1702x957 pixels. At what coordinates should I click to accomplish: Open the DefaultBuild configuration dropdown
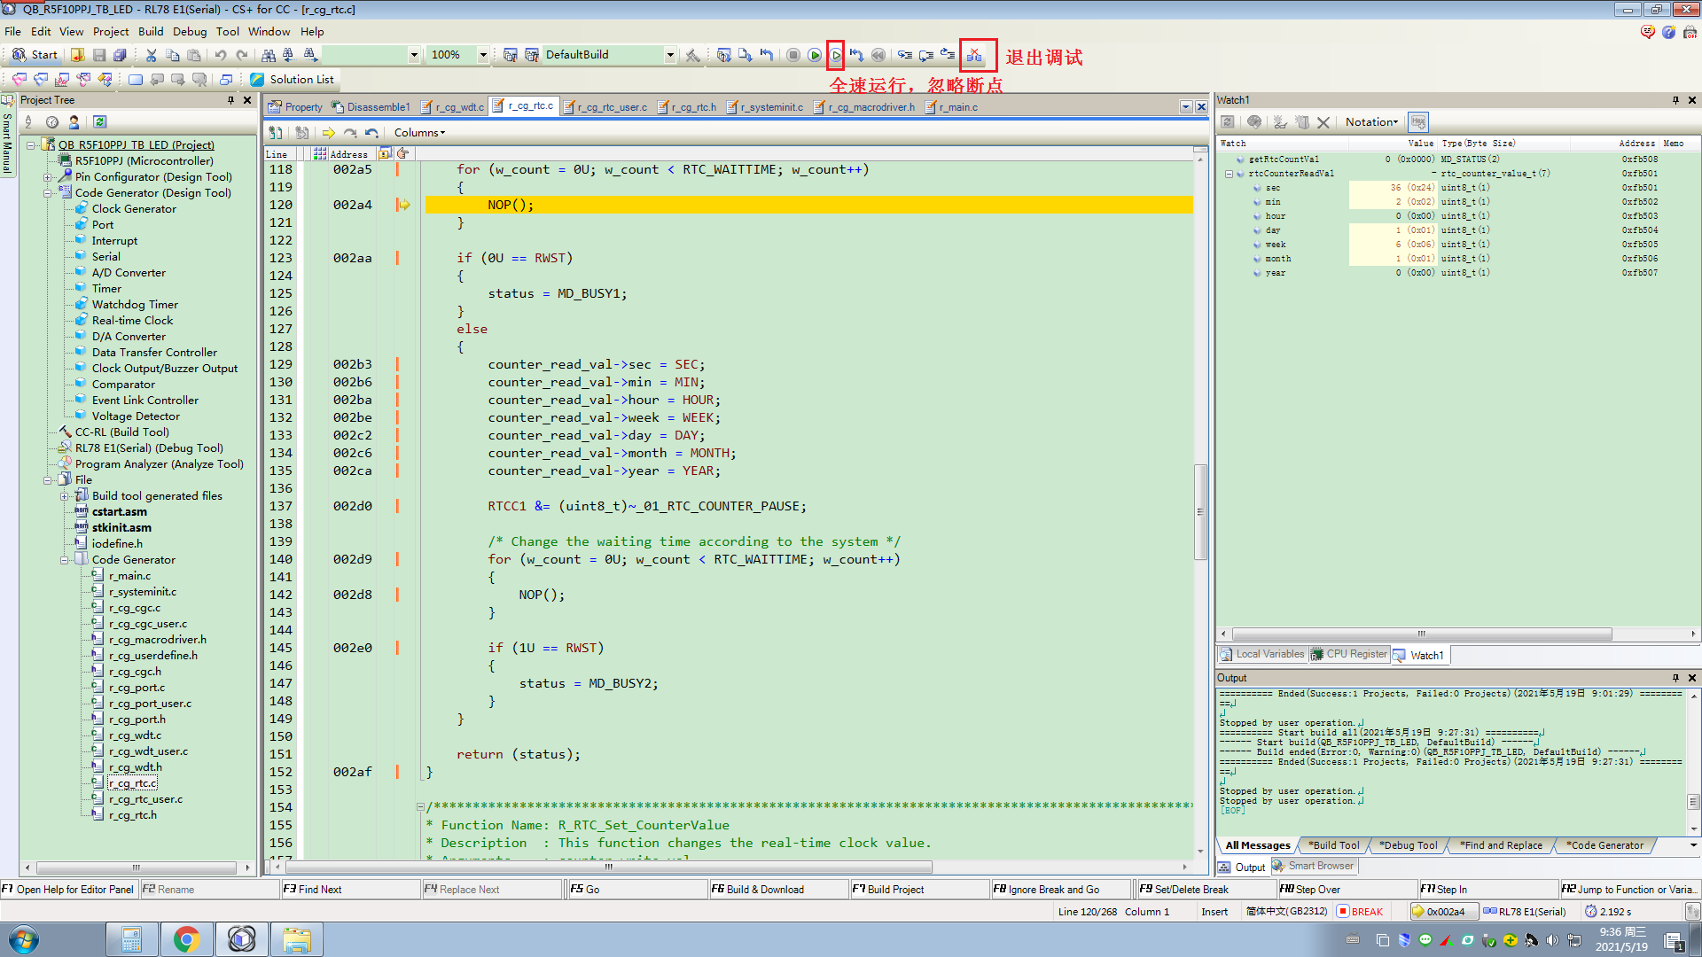671,54
